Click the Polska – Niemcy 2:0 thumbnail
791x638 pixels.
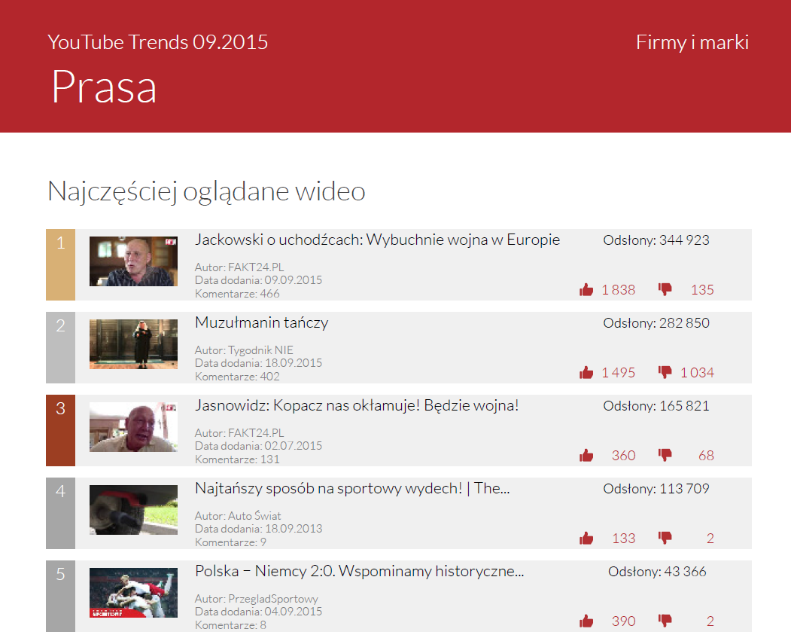(133, 592)
